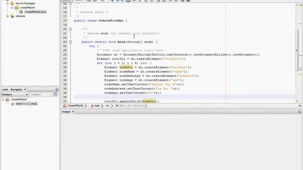Click the @author Admin 2 comment
This screenshot has width=303, height=170.
pos(94,12)
